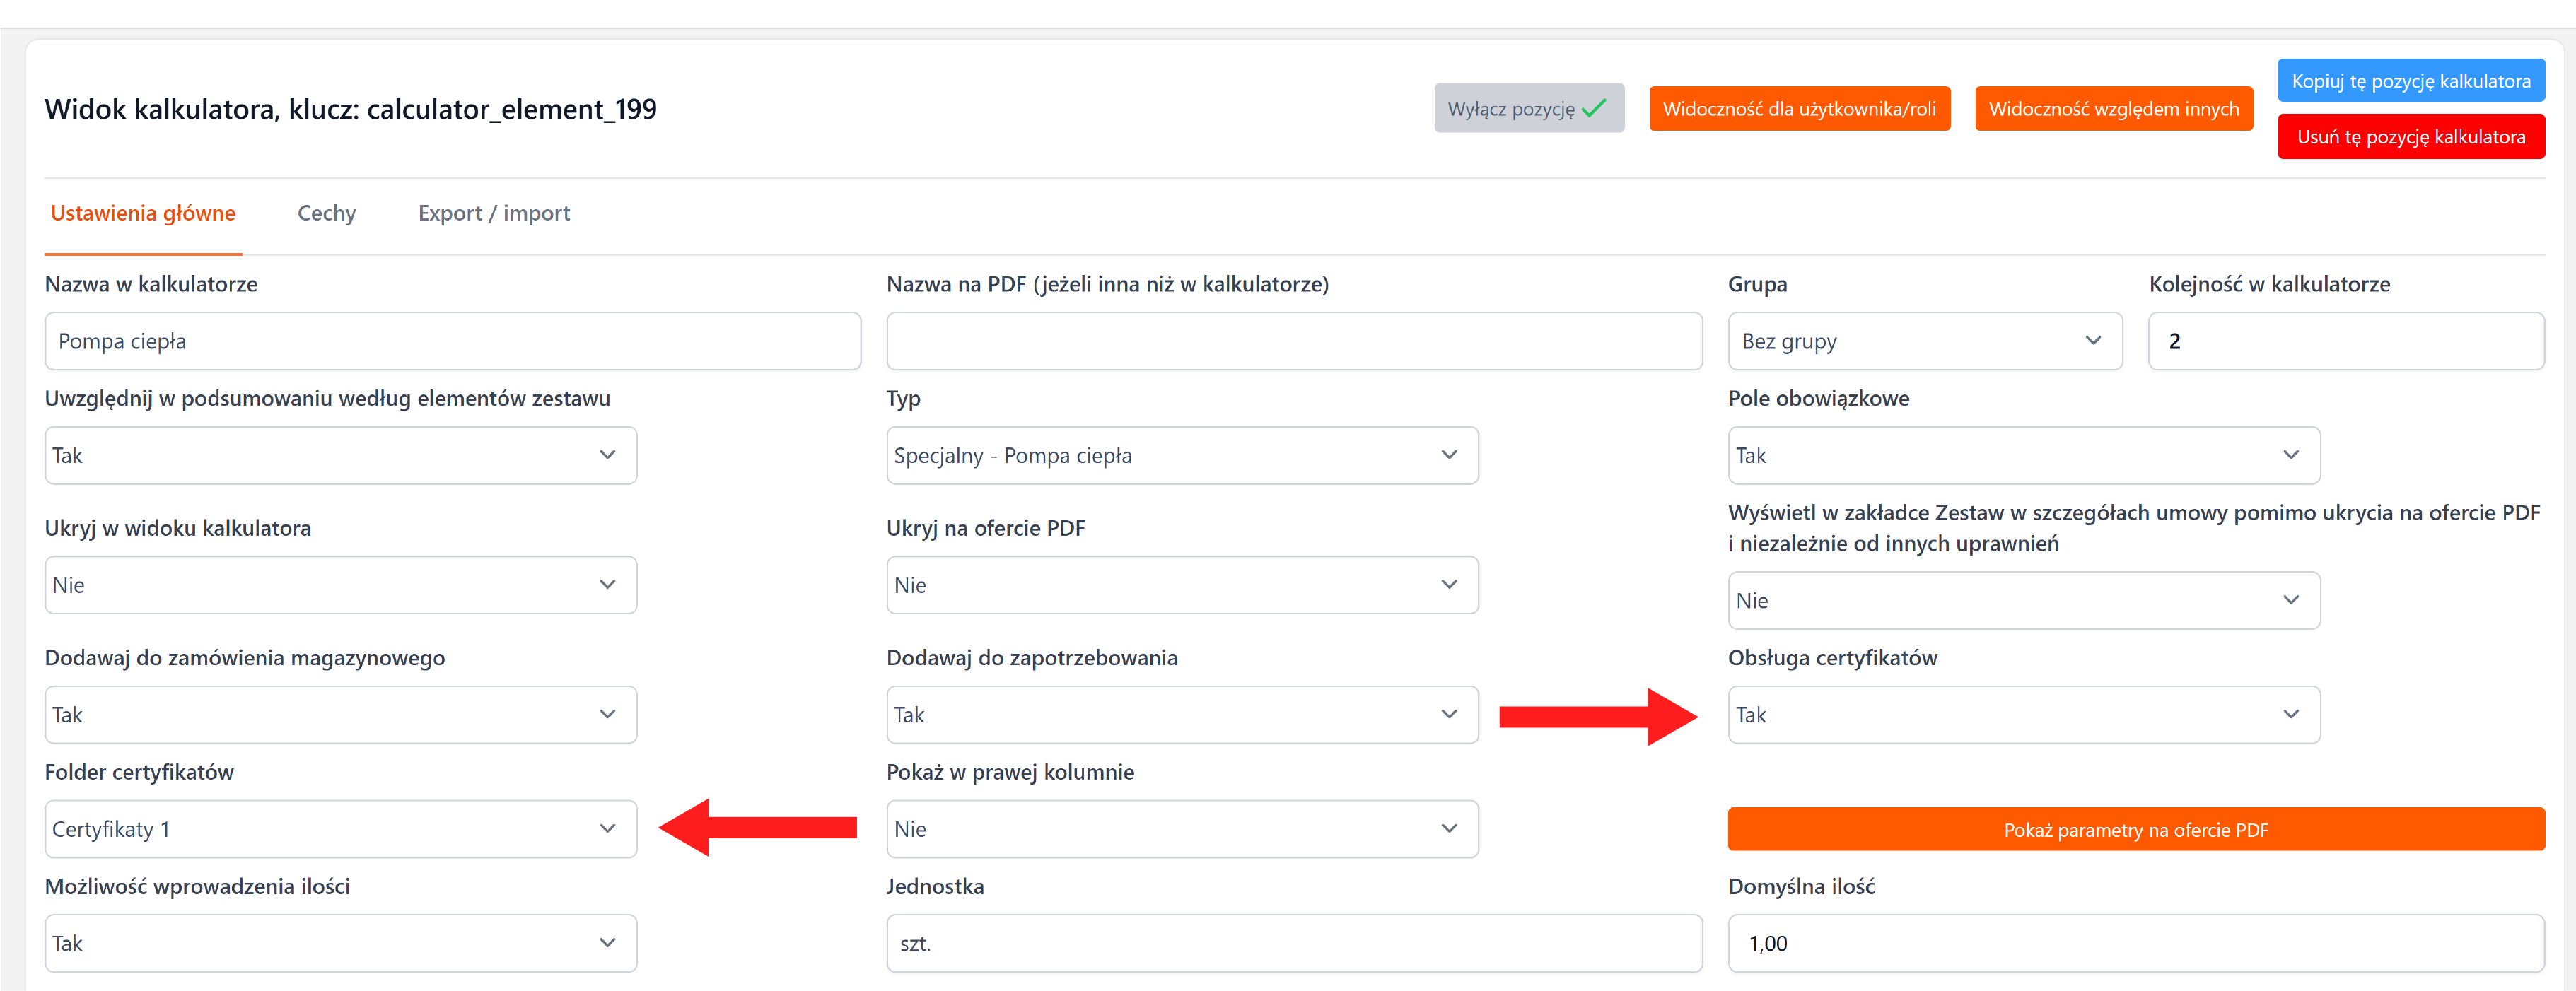Copy this calculator position
This screenshot has height=991, width=2576.
[x=2410, y=80]
